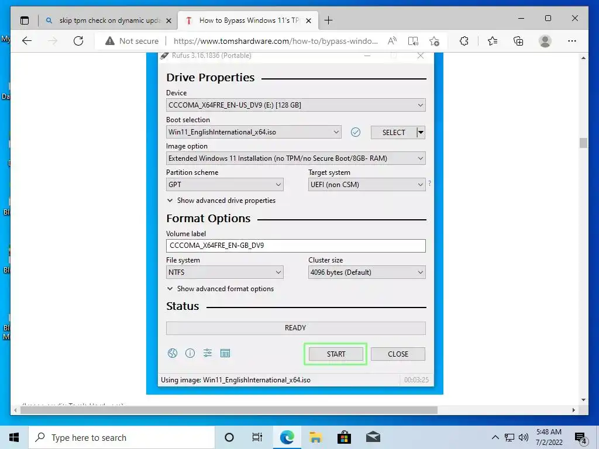Expand Show advanced drive properties

[x=221, y=201]
